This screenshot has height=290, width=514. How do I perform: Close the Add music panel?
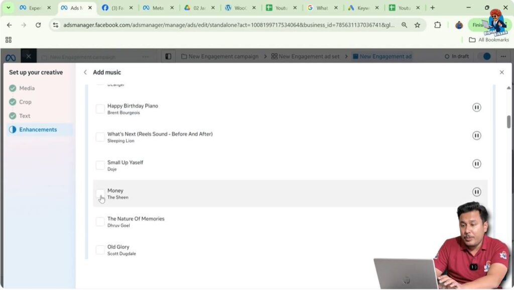pyautogui.click(x=501, y=72)
